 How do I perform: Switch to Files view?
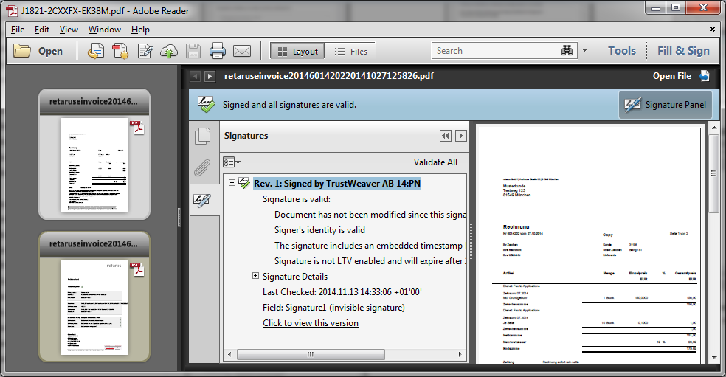[x=351, y=51]
